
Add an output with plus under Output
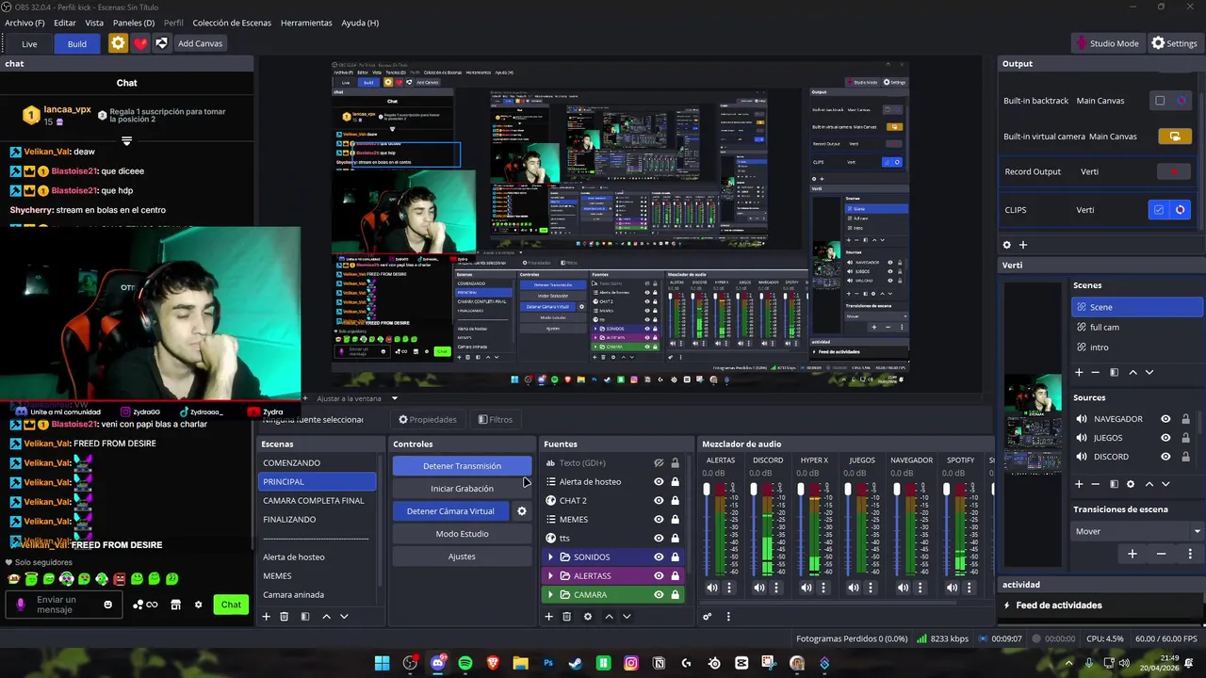(1022, 245)
